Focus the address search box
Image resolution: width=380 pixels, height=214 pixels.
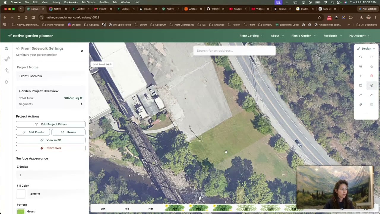(x=235, y=51)
